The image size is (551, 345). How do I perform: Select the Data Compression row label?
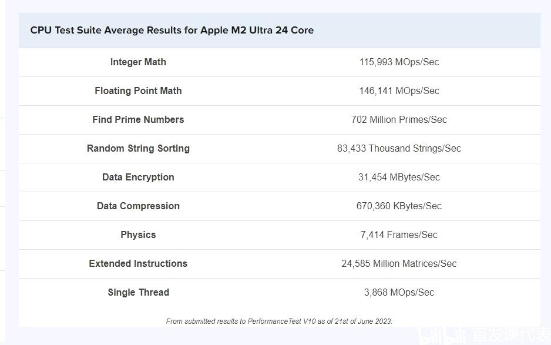tap(138, 206)
